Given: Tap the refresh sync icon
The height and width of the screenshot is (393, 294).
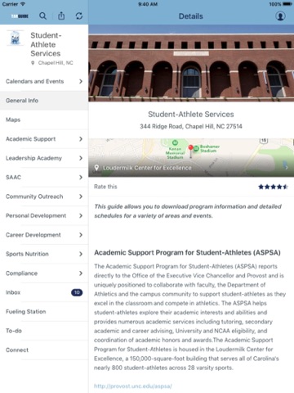Looking at the screenshot, I should coord(79,16).
